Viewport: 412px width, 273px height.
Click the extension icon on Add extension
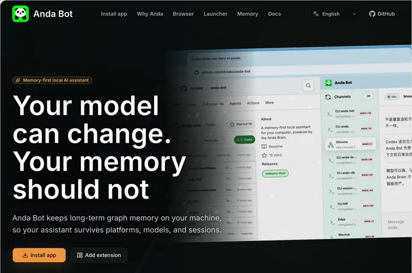coord(79,255)
